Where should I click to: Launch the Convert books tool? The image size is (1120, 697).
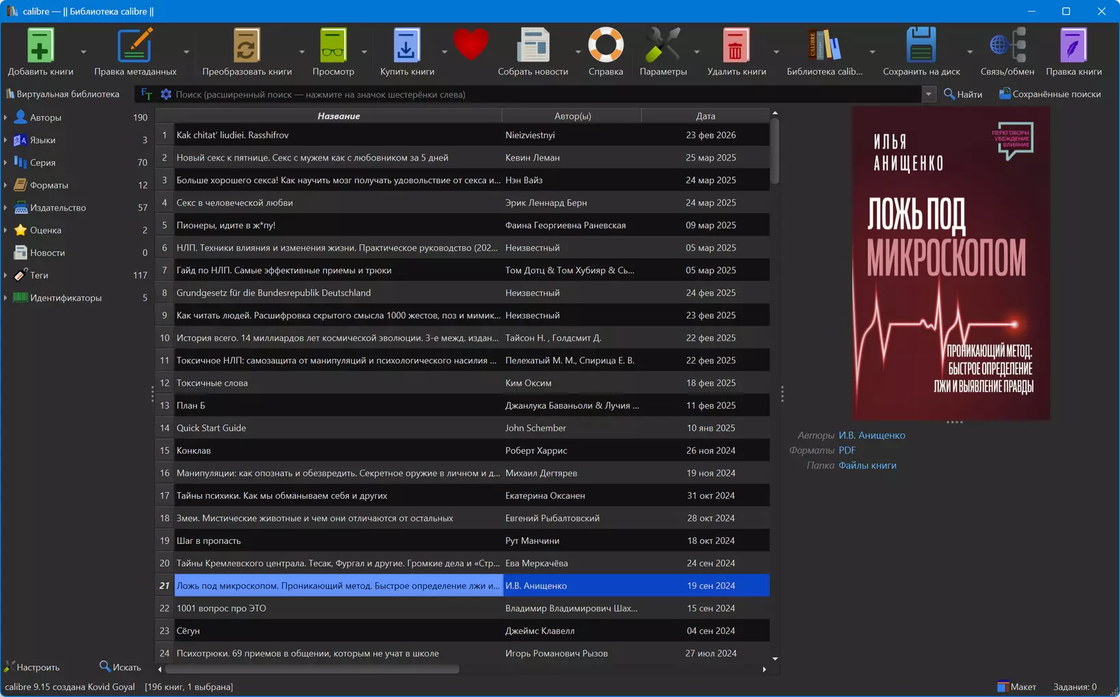point(247,52)
